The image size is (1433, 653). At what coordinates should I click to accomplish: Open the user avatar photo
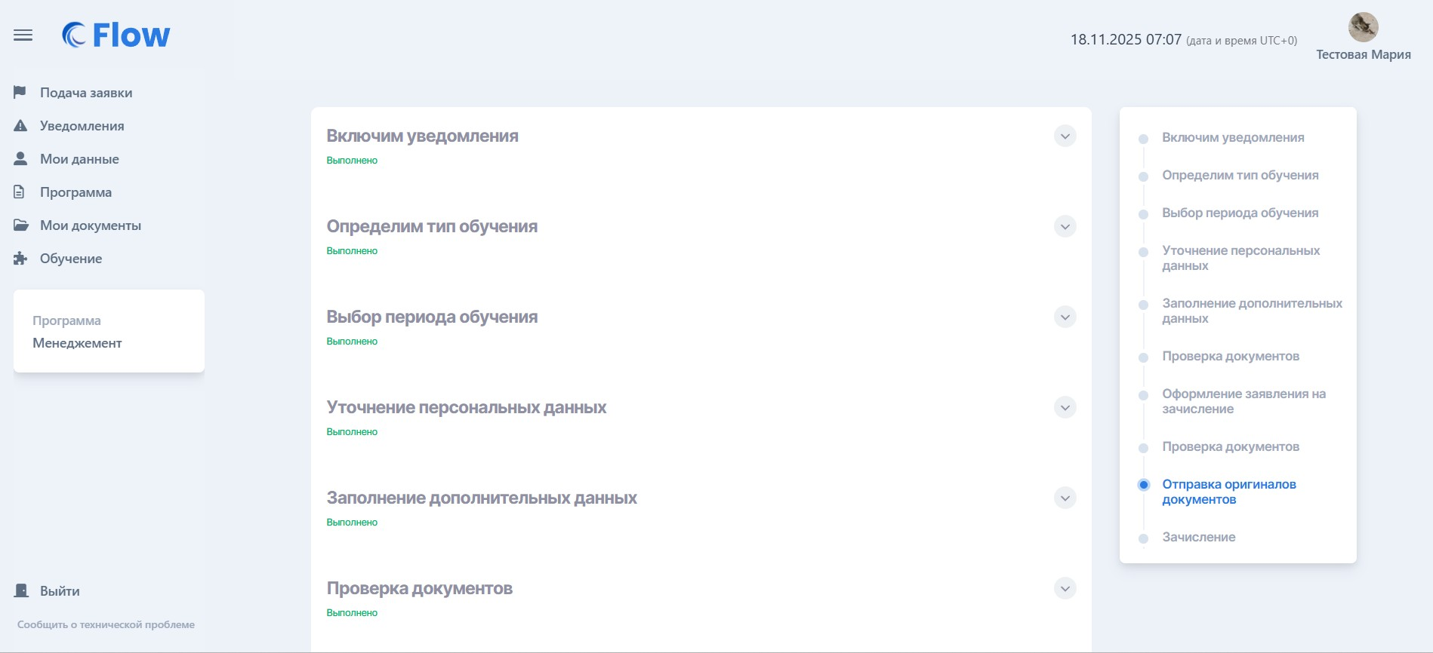(x=1363, y=27)
